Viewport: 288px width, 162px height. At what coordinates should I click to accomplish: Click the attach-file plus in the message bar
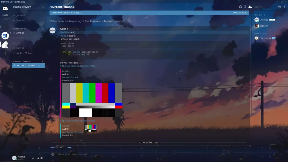pos(53,154)
